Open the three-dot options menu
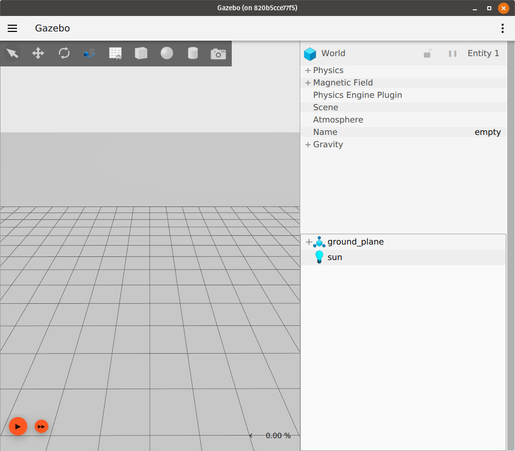Image resolution: width=515 pixels, height=451 pixels. coord(502,28)
